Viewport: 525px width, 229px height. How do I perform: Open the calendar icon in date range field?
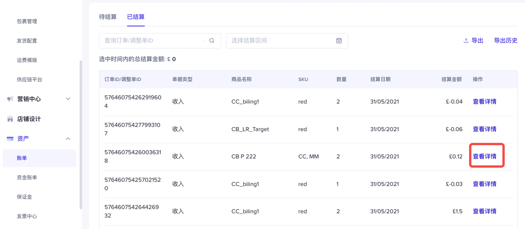(x=339, y=41)
